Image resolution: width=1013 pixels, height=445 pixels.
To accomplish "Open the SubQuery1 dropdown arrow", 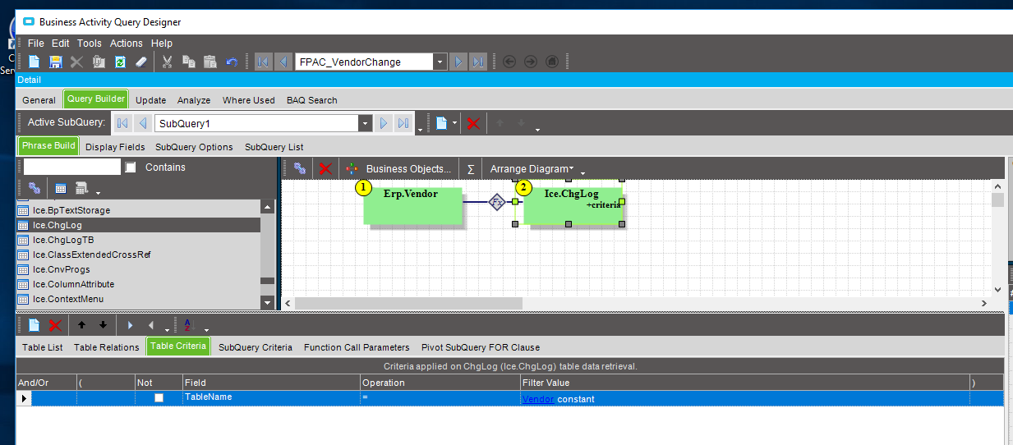I will (365, 123).
